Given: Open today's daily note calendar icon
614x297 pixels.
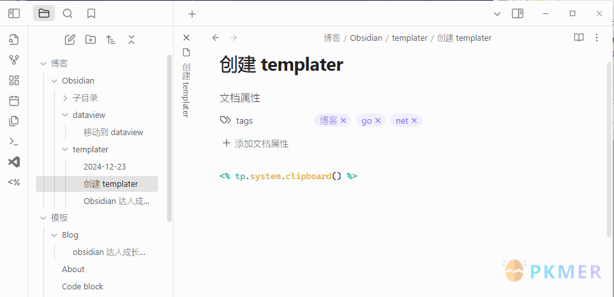Looking at the screenshot, I should tap(14, 101).
